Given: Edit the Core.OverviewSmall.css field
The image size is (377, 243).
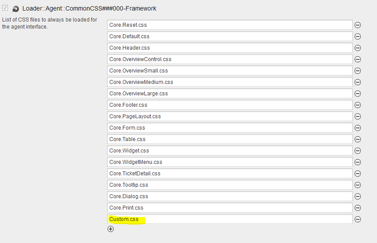Looking at the screenshot, I should [x=230, y=71].
